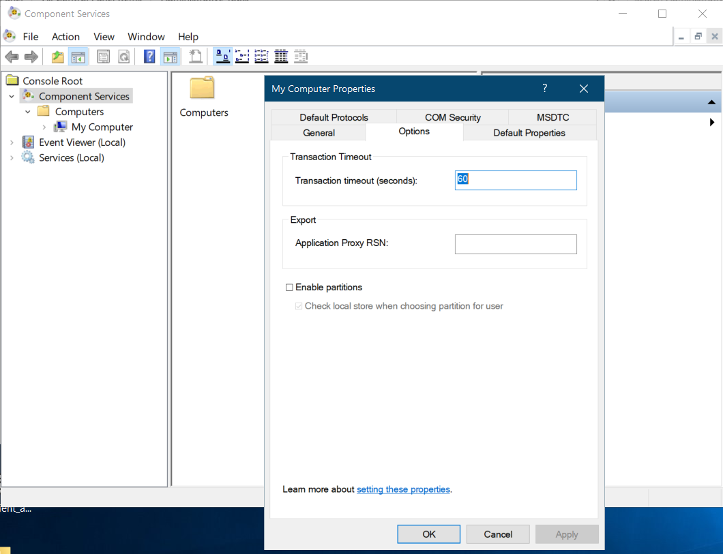The image size is (723, 554).
Task: Select Component Services tree node
Action: tap(84, 96)
